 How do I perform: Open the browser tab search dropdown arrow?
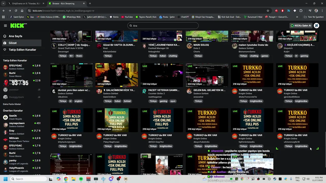click(3, 4)
